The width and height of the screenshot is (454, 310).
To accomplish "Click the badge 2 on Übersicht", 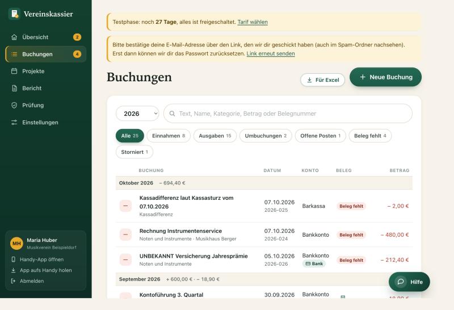I will (77, 37).
